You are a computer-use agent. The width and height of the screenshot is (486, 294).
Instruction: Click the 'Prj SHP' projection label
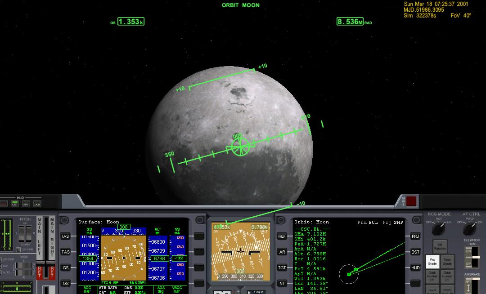click(393, 222)
